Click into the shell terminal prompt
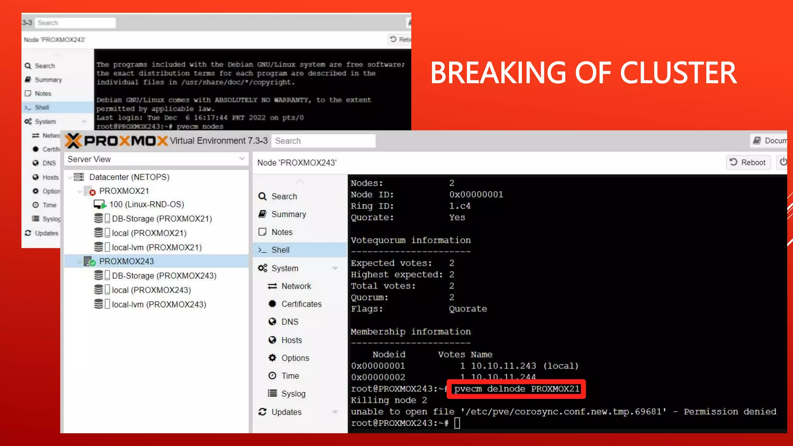This screenshot has height=446, width=793. (x=457, y=423)
